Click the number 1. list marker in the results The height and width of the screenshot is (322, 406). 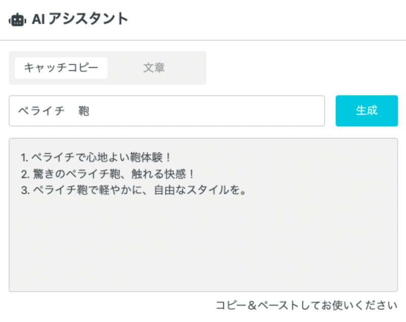pyautogui.click(x=25, y=157)
